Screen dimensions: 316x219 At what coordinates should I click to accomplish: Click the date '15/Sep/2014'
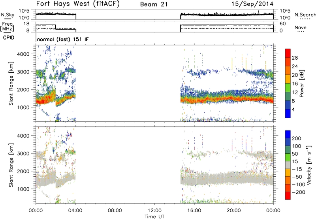click(252, 4)
